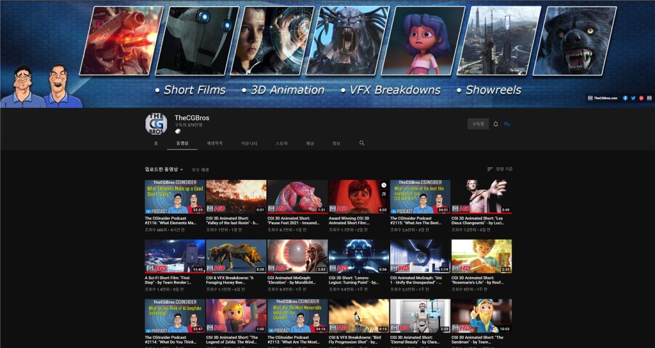The height and width of the screenshot is (348, 655).
Task: Open "Eternal Beauty" by Clara title
Action: coord(416,340)
